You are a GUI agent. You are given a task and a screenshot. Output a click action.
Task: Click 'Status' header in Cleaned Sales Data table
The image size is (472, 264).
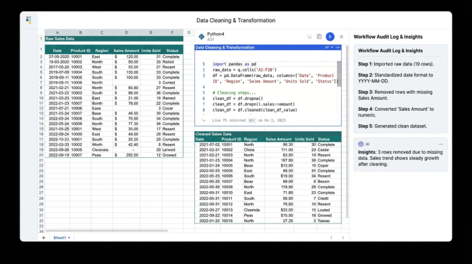coord(324,139)
